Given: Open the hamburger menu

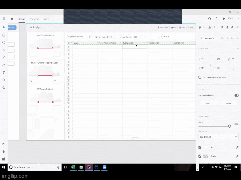Looking at the screenshot, I should click(4, 19).
